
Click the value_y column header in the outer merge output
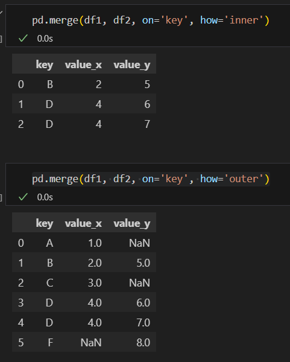point(131,223)
